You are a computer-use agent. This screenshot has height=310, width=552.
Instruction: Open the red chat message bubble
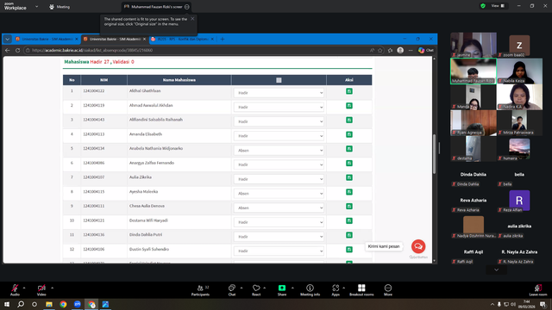pyautogui.click(x=418, y=246)
